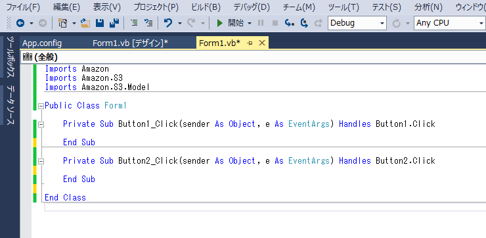Click the toolbar drag grip handle
Image resolution: width=486 pixels, height=238 pixels.
coord(9,23)
